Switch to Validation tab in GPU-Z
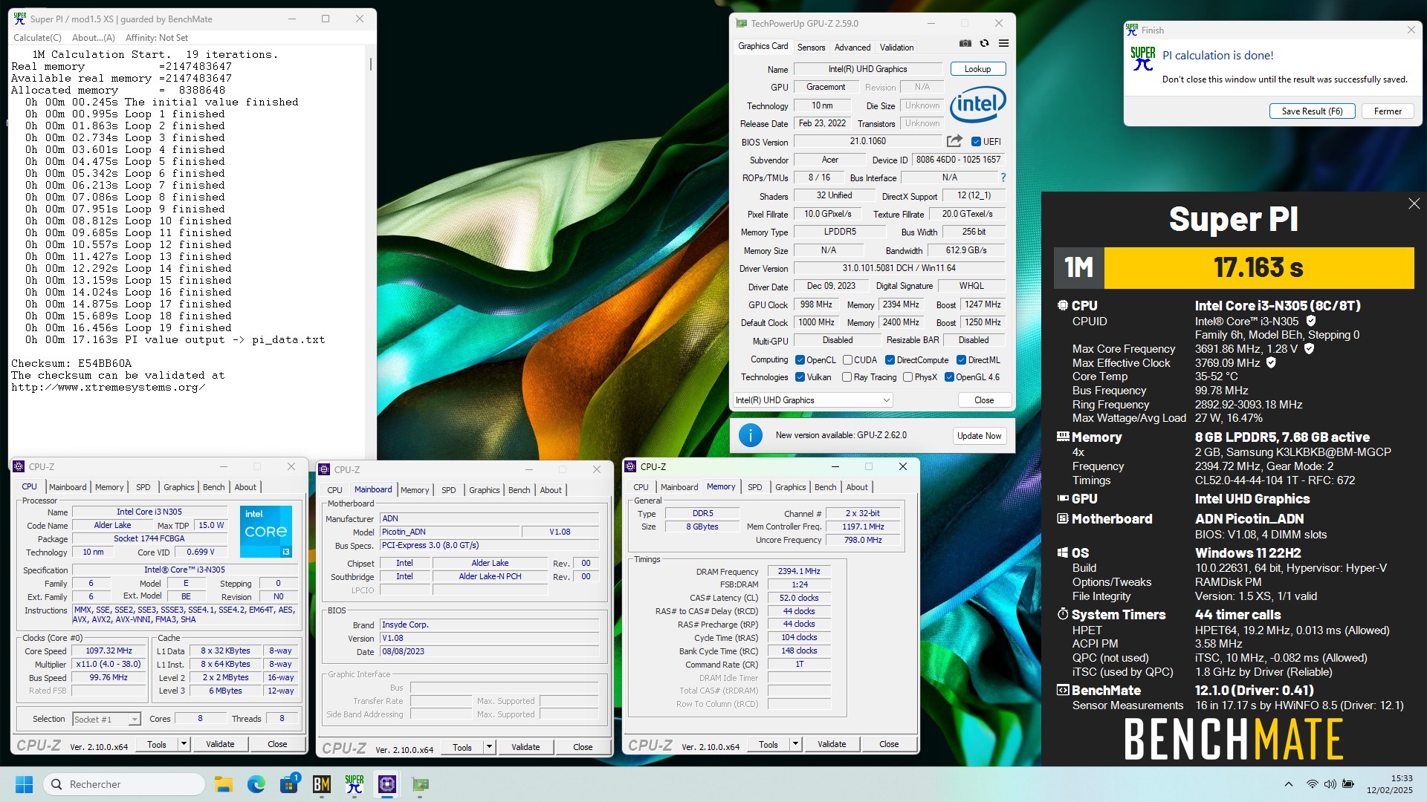 tap(896, 47)
